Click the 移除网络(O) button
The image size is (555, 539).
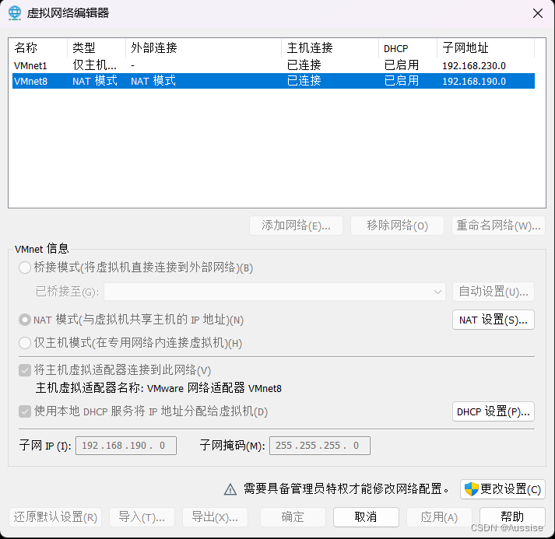[397, 226]
